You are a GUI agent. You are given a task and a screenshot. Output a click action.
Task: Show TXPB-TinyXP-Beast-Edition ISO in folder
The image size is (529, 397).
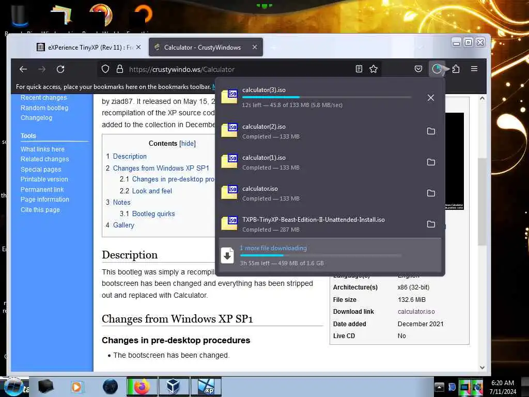(431, 224)
